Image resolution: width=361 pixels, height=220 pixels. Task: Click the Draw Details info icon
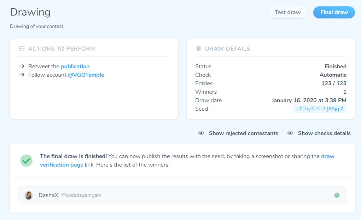click(x=198, y=48)
